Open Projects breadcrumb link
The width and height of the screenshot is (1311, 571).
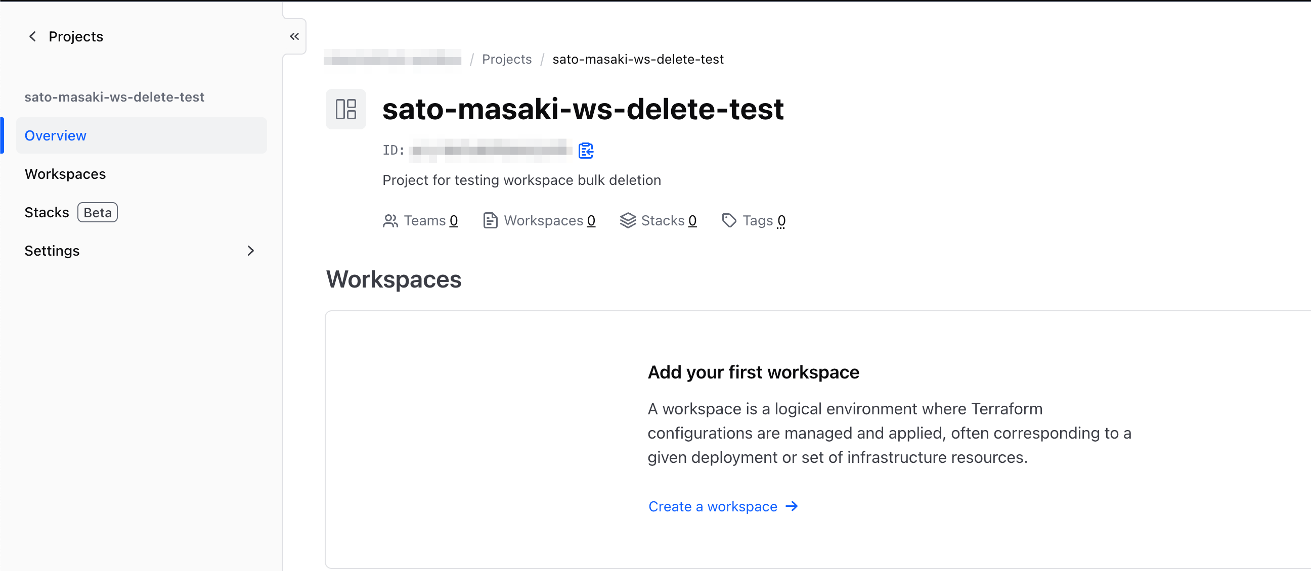(x=506, y=59)
